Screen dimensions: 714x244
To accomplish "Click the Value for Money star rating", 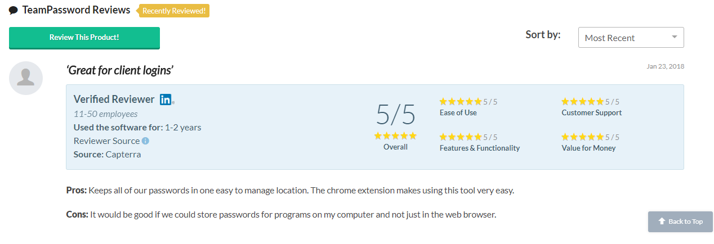I will click(x=583, y=137).
